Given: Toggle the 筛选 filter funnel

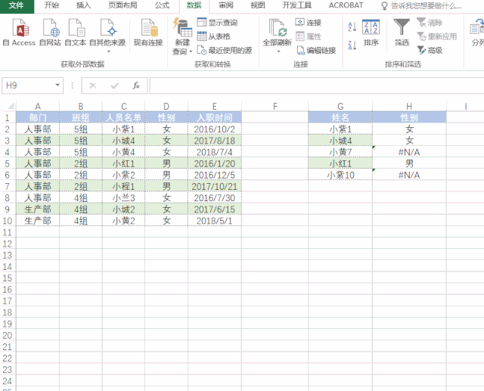Looking at the screenshot, I should [x=402, y=33].
